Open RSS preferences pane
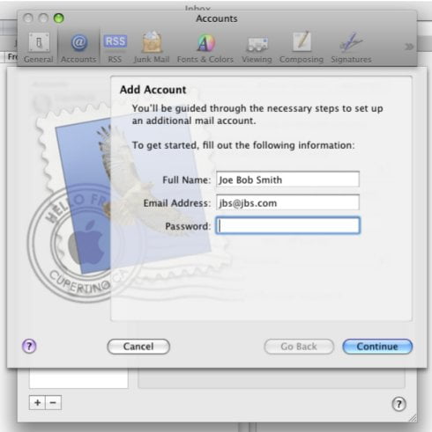 [115, 48]
